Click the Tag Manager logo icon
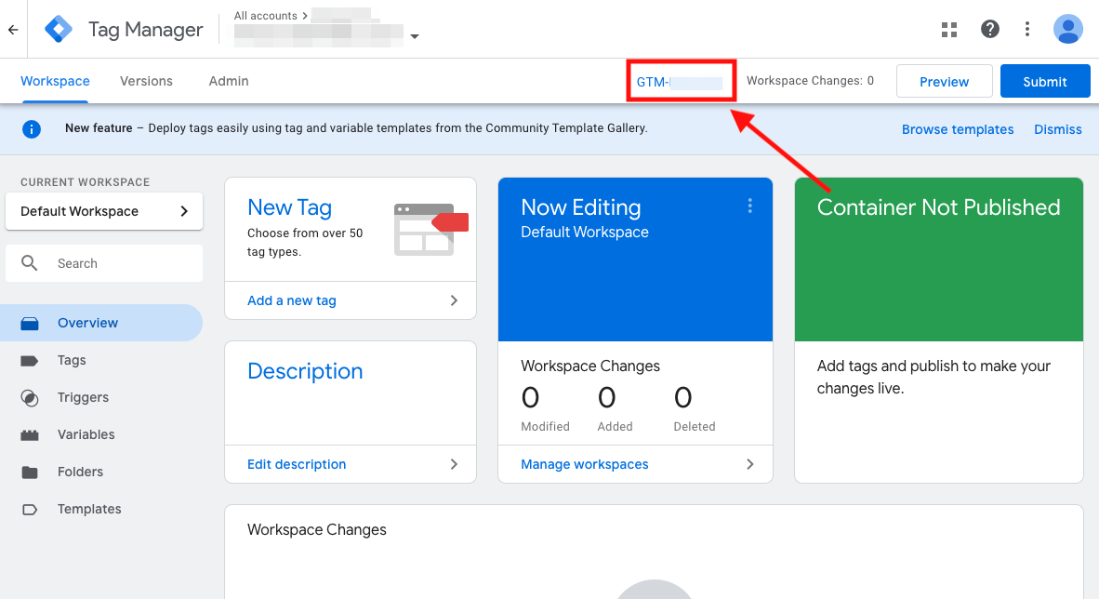The image size is (1099, 599). [x=59, y=30]
